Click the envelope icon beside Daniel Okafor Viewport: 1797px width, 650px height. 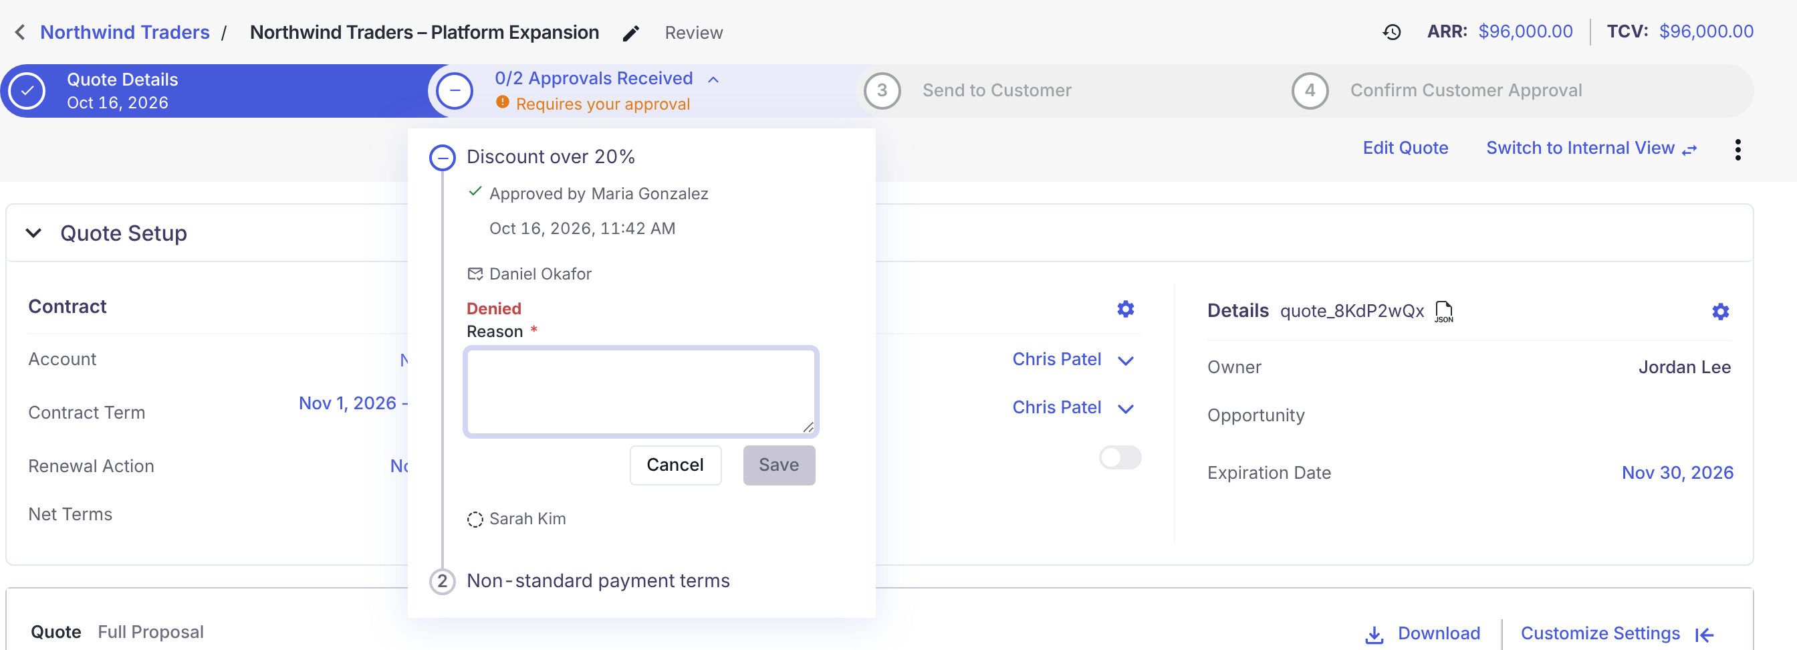pyautogui.click(x=475, y=274)
